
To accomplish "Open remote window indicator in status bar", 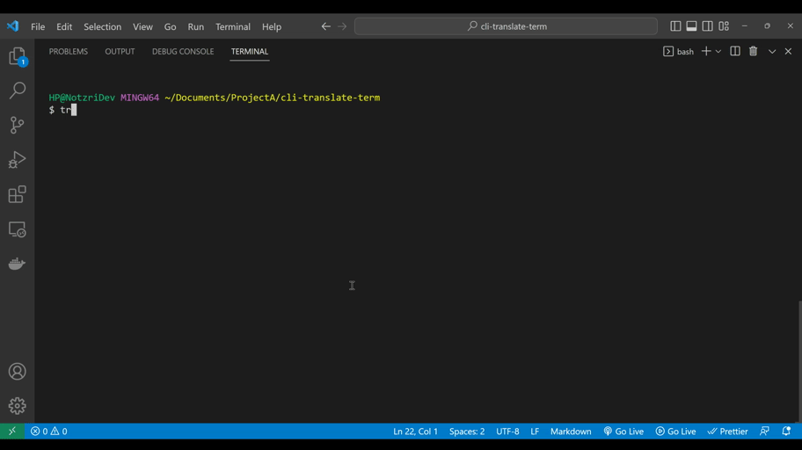I will pos(12,431).
